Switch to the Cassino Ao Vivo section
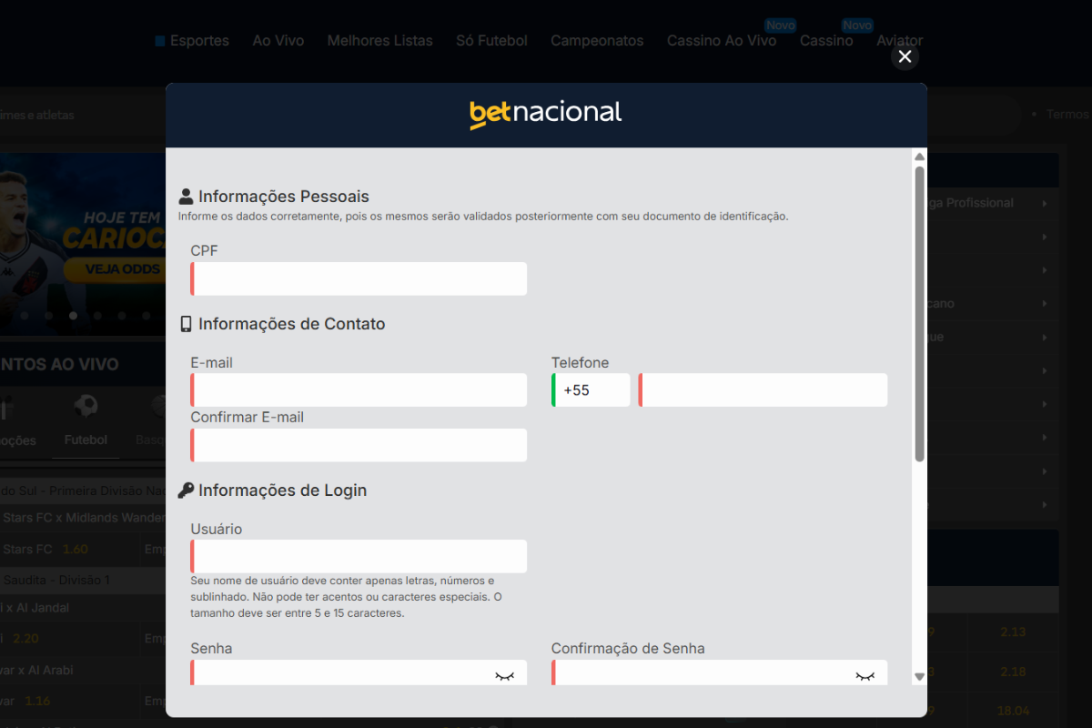1092x728 pixels. (722, 40)
